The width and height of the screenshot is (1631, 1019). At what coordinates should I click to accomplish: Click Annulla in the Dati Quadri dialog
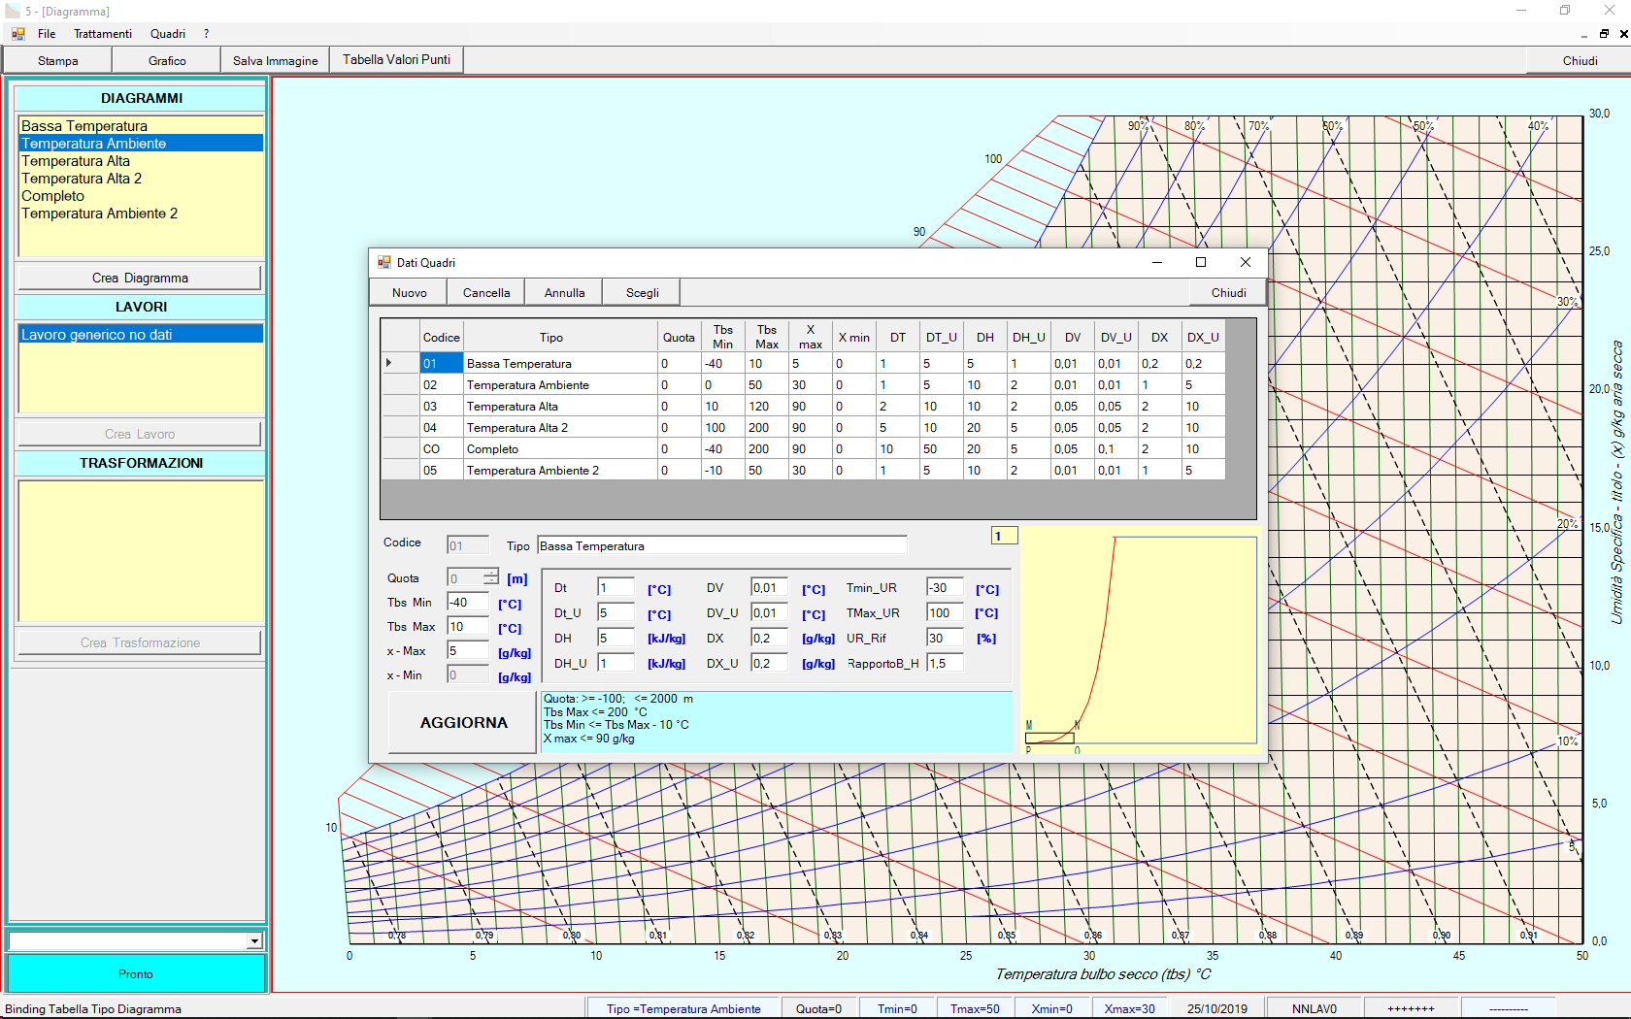pos(564,292)
